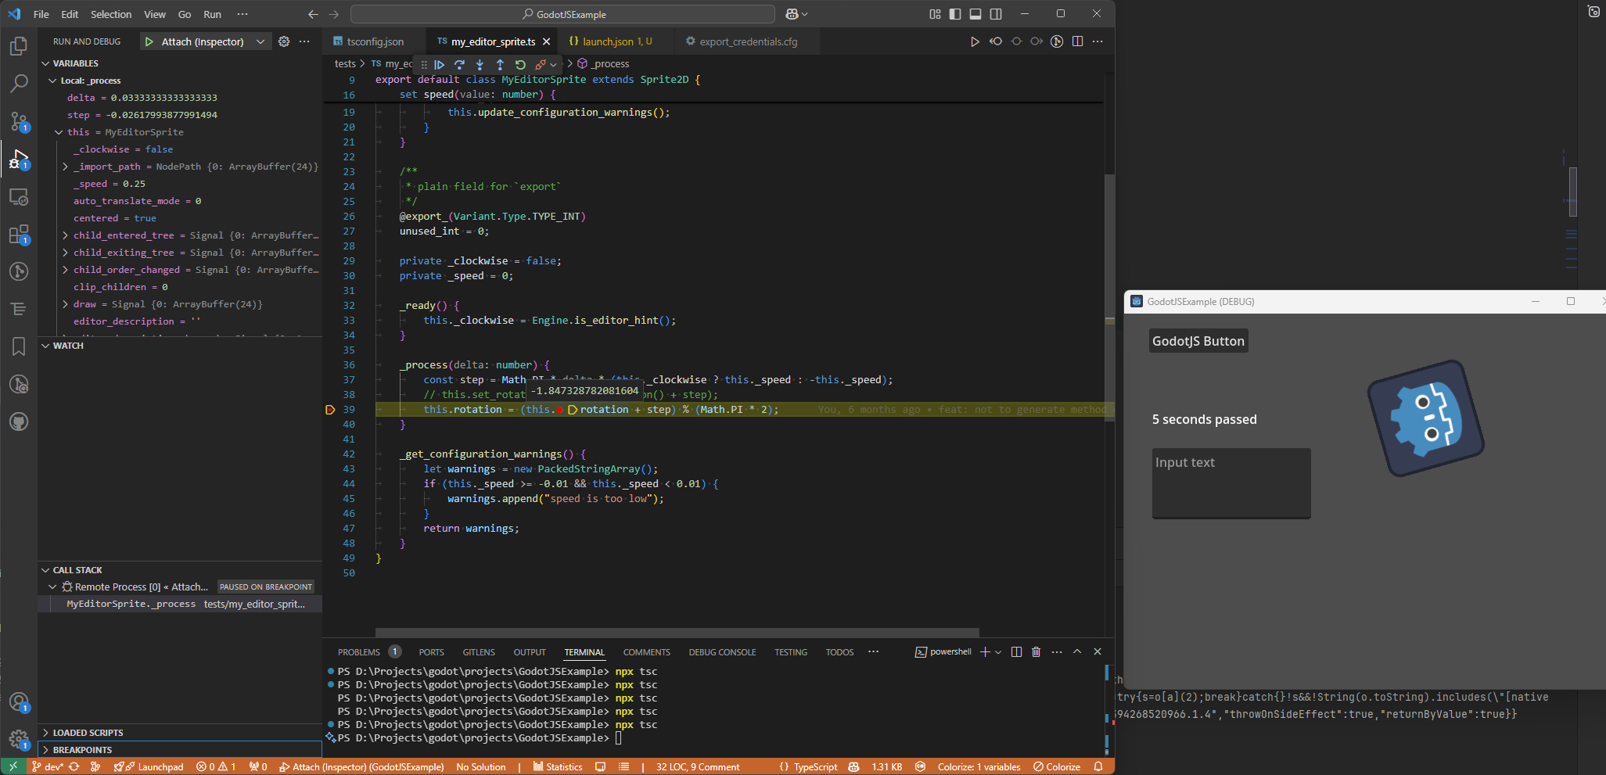Expand the _import_path variable
Image resolution: width=1606 pixels, height=775 pixels.
pyautogui.click(x=65, y=167)
